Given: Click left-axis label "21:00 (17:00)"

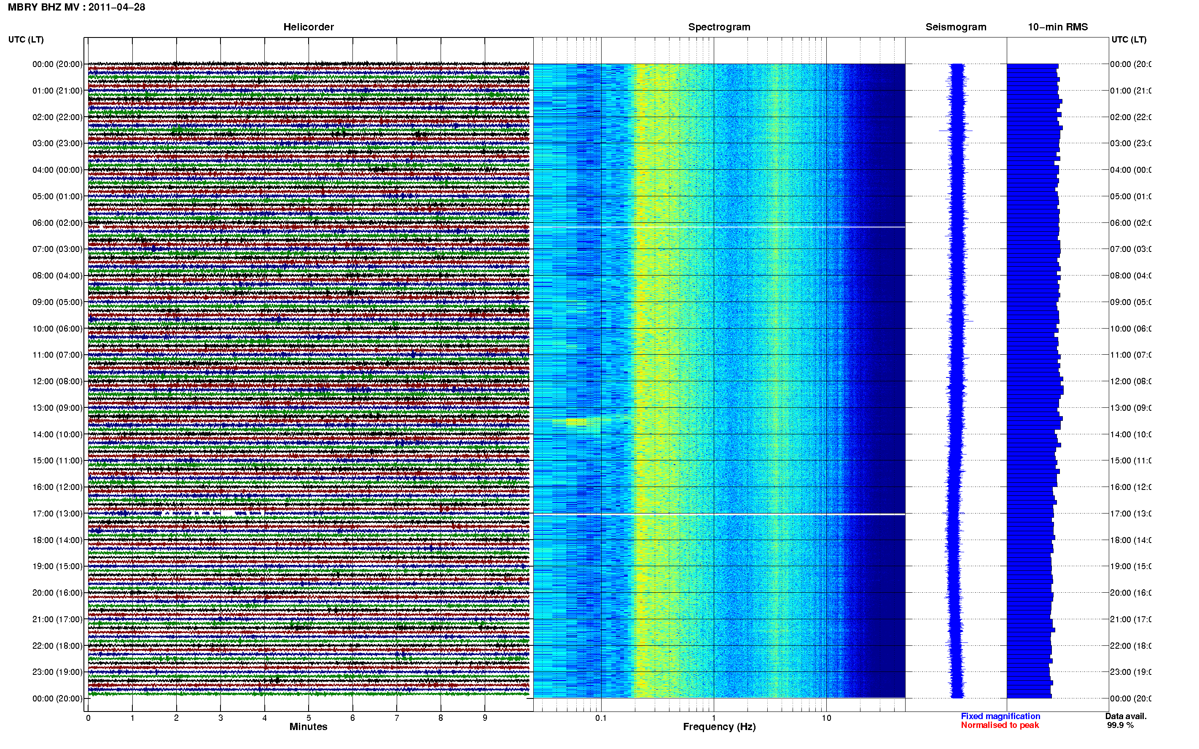Looking at the screenshot, I should tap(57, 619).
